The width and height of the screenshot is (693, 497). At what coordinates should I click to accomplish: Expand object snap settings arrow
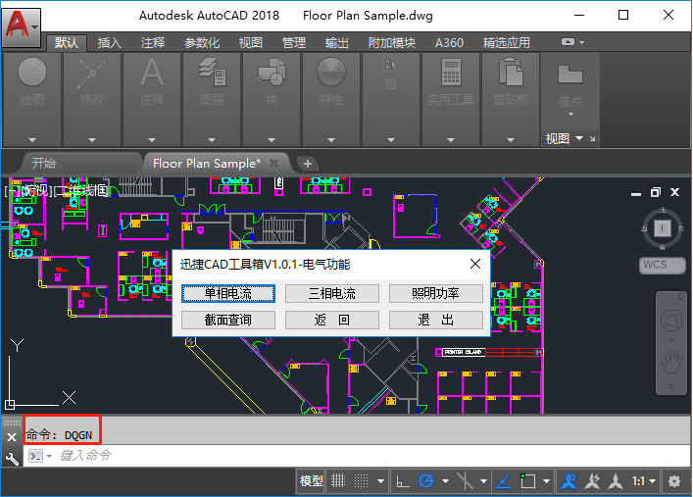click(x=547, y=481)
